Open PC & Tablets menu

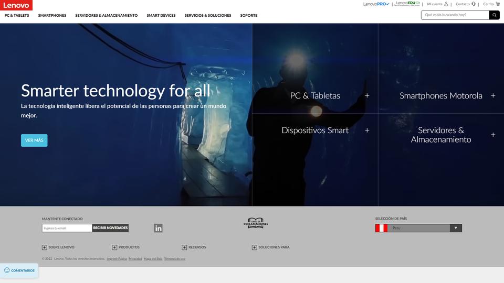click(17, 15)
